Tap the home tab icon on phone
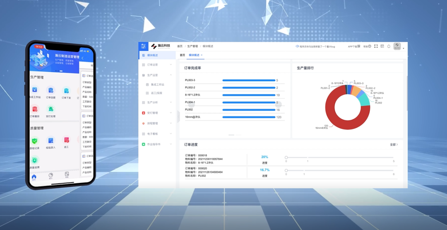 (x=34, y=176)
